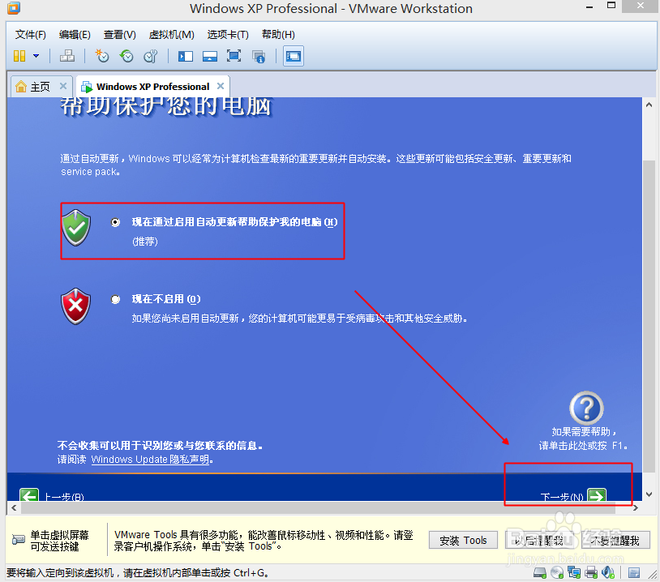Select enable automatic updates radio option
Image resolution: width=660 pixels, height=582 pixels.
click(x=115, y=222)
